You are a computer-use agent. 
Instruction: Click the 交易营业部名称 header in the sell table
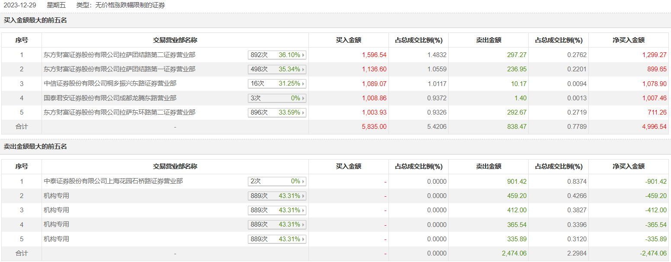pos(175,166)
